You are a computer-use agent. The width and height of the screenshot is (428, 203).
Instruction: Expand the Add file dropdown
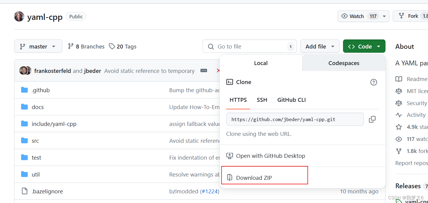point(320,46)
